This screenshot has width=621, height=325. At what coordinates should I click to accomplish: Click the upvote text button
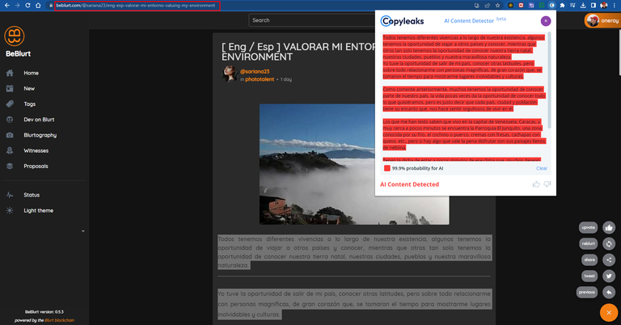click(588, 227)
